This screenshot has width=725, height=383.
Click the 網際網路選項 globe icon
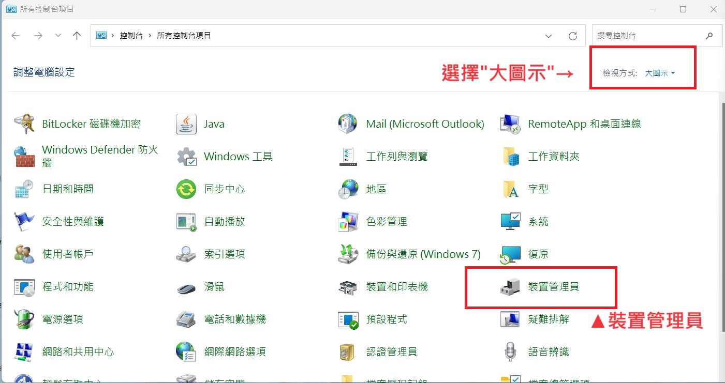[186, 352]
